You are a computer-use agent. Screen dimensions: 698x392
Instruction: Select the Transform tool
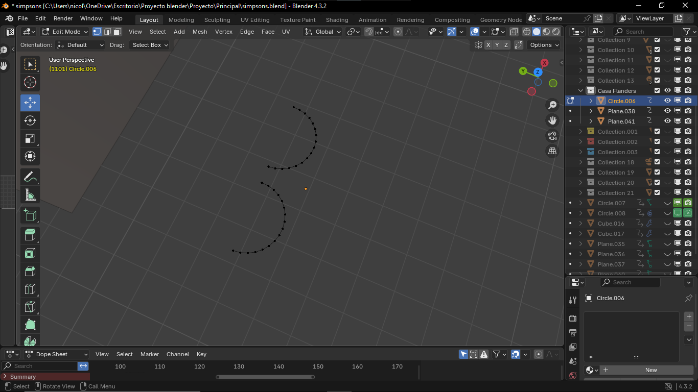point(30,156)
